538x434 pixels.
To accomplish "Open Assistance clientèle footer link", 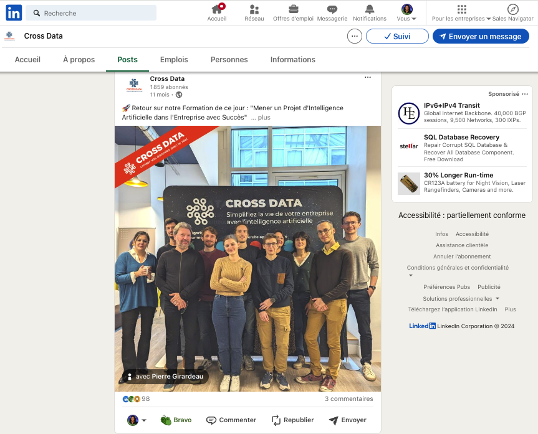I will click(462, 245).
